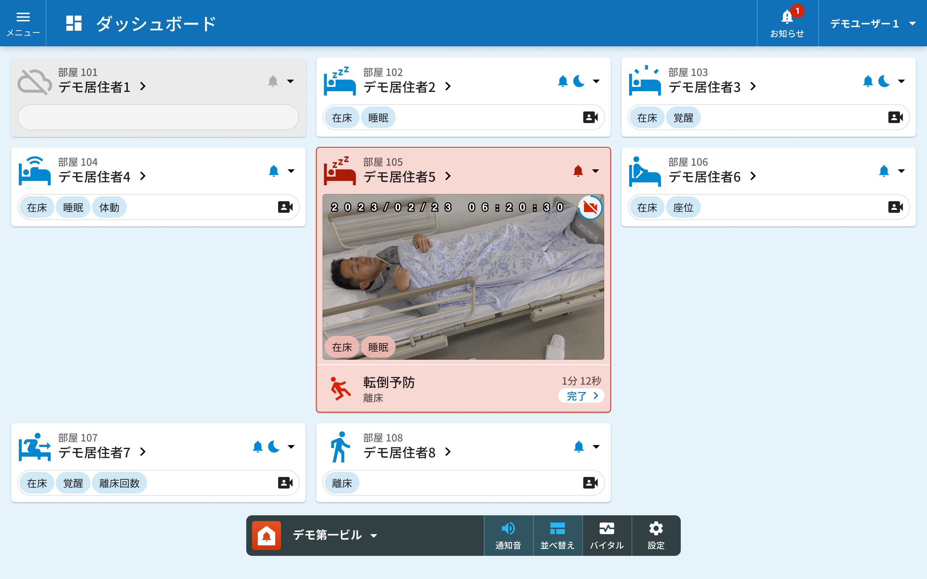Click red alert home icon
927x579 pixels.
[266, 535]
